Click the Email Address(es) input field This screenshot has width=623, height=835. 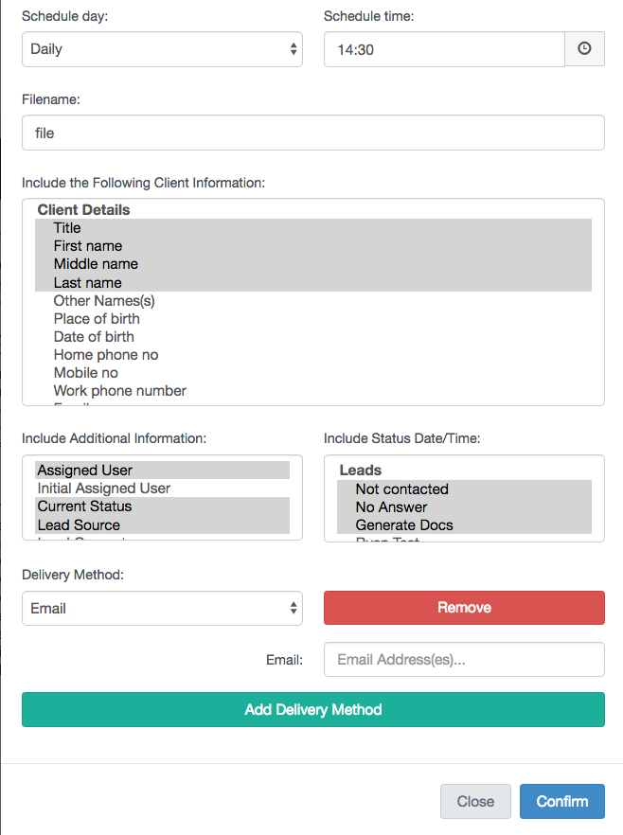coord(464,660)
